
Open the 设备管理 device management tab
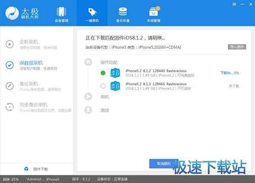click(62, 15)
